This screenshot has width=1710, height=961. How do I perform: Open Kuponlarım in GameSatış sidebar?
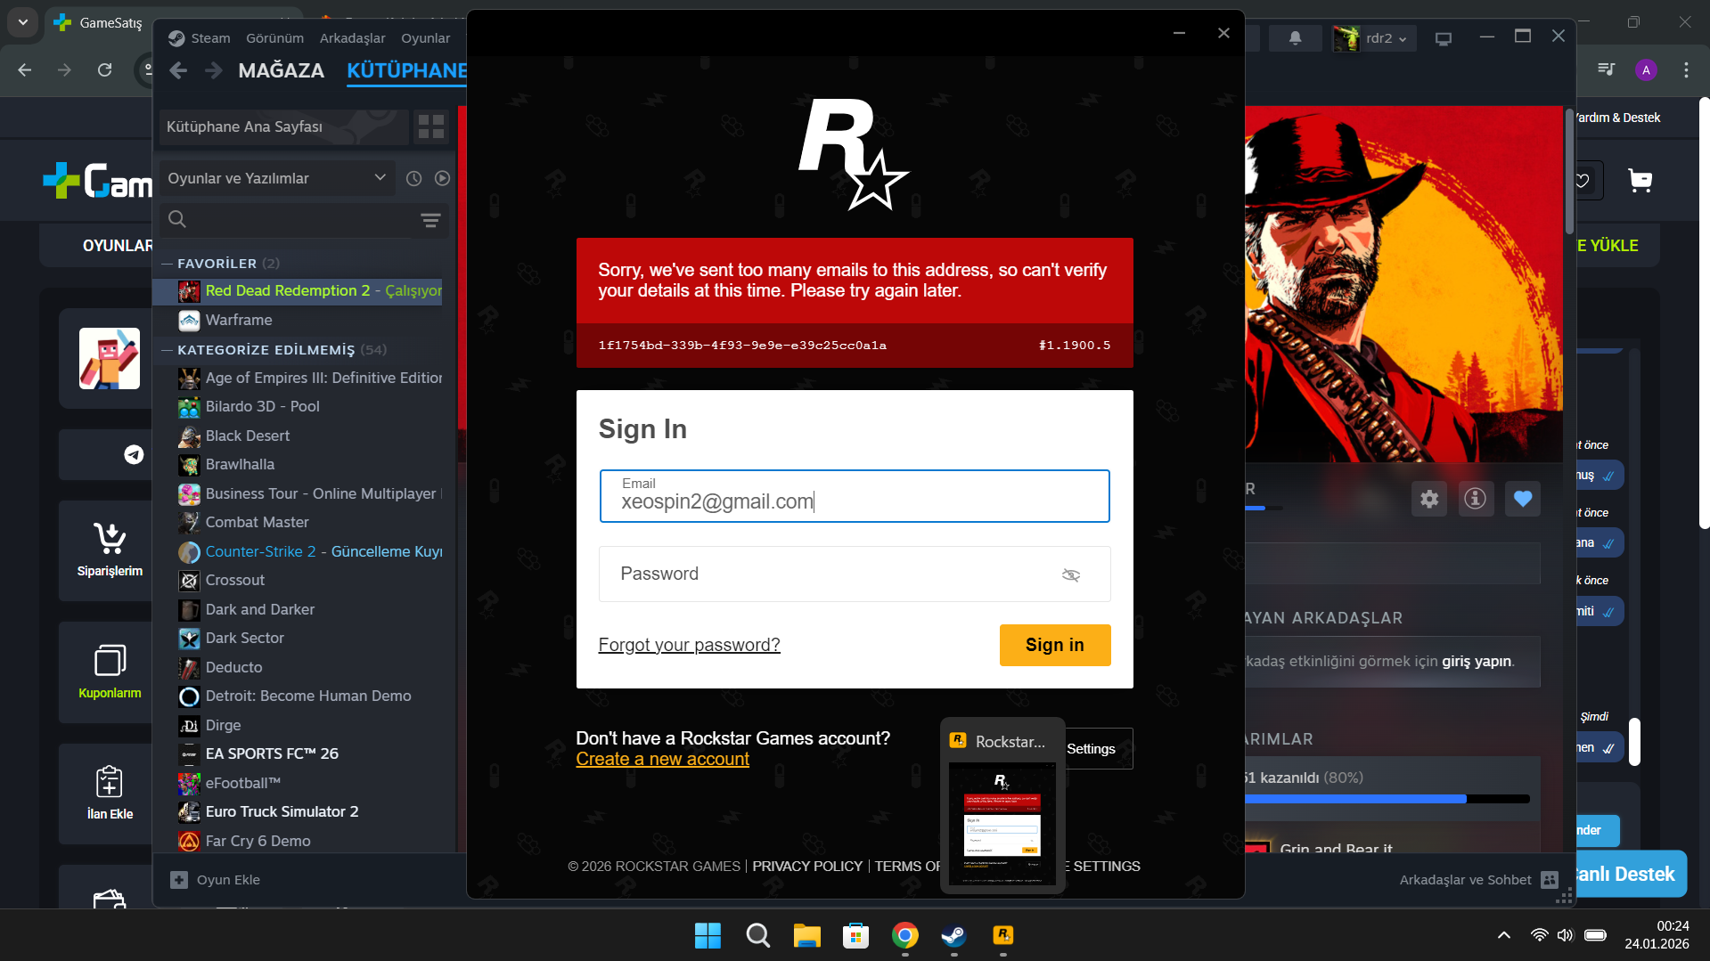(x=110, y=672)
